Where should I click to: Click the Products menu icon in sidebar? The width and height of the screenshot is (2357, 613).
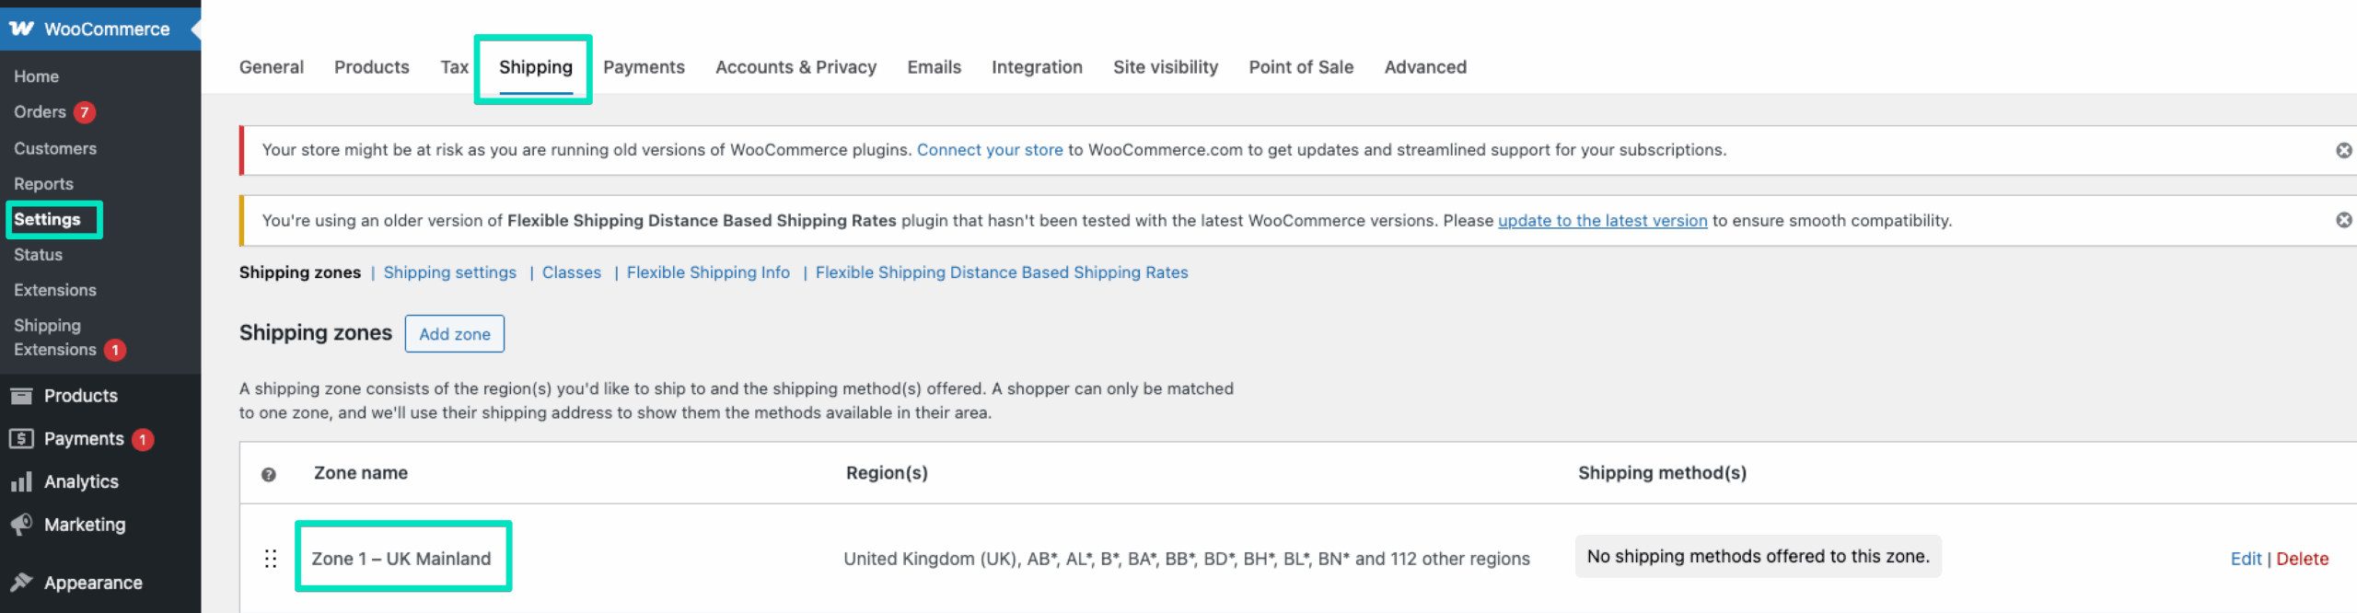point(21,396)
